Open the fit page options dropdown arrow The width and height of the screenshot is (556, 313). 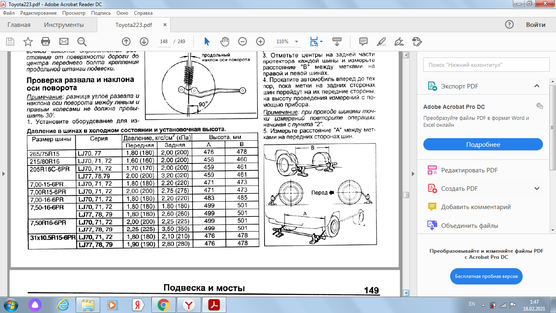322,42
